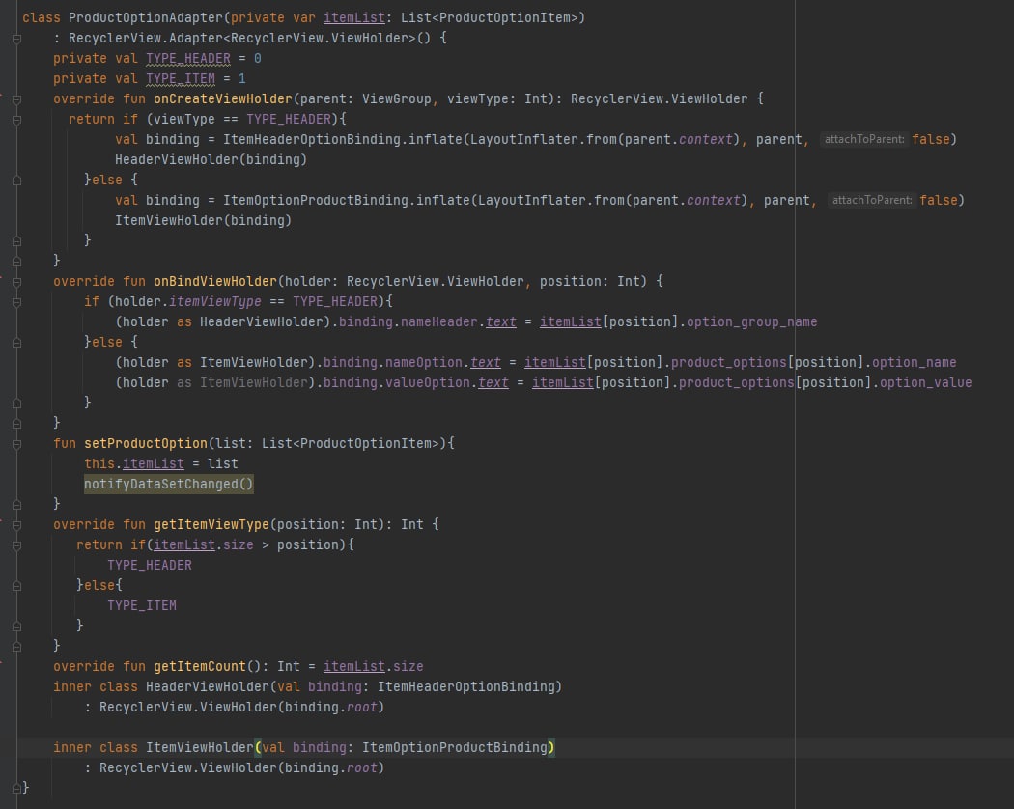Click nameOption in the binding expression
This screenshot has height=809, width=1014.
(424, 362)
